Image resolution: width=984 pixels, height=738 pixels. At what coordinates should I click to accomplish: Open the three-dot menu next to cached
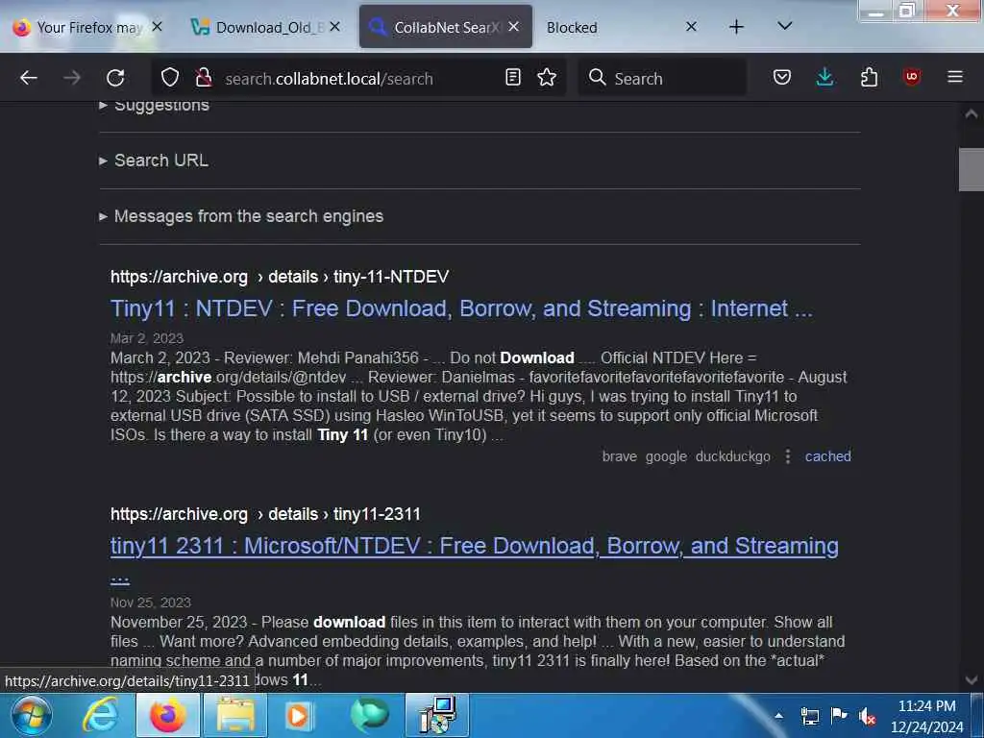[x=788, y=456]
